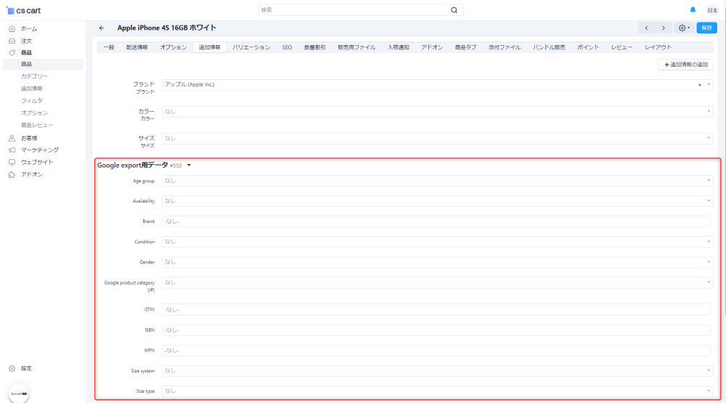The height and width of the screenshot is (403, 726).
Task: Switch to the レビュー tab
Action: click(x=621, y=47)
